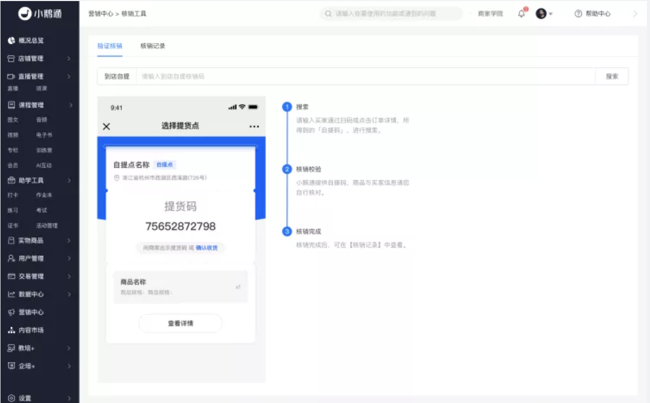Open the 商家学院 link
Image resolution: width=650 pixels, height=403 pixels.
[x=490, y=14]
